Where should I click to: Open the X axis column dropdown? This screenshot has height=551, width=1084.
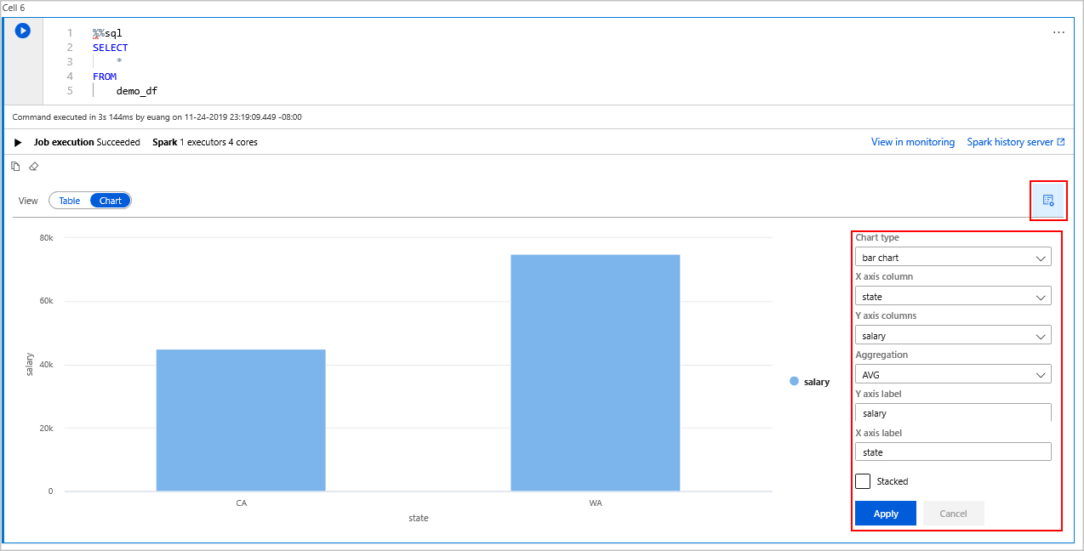[952, 296]
